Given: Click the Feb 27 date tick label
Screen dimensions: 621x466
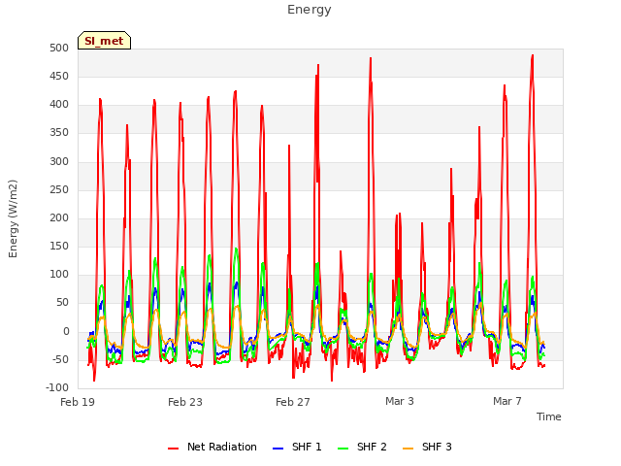Looking at the screenshot, I should click(293, 402).
